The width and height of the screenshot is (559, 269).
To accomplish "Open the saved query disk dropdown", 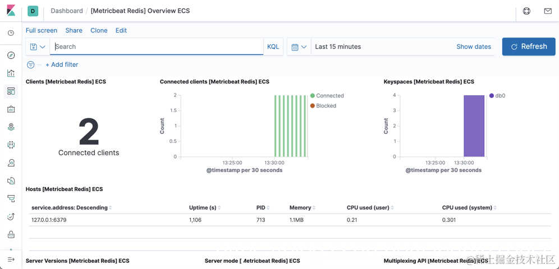I will coord(38,47).
